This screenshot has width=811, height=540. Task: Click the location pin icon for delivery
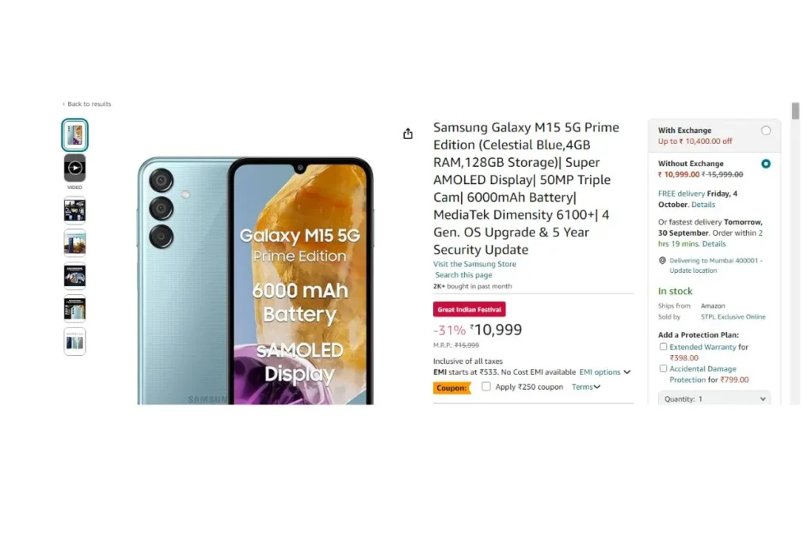pyautogui.click(x=662, y=261)
